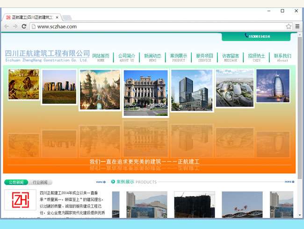Reload the page with refresh icon

click(24, 27)
